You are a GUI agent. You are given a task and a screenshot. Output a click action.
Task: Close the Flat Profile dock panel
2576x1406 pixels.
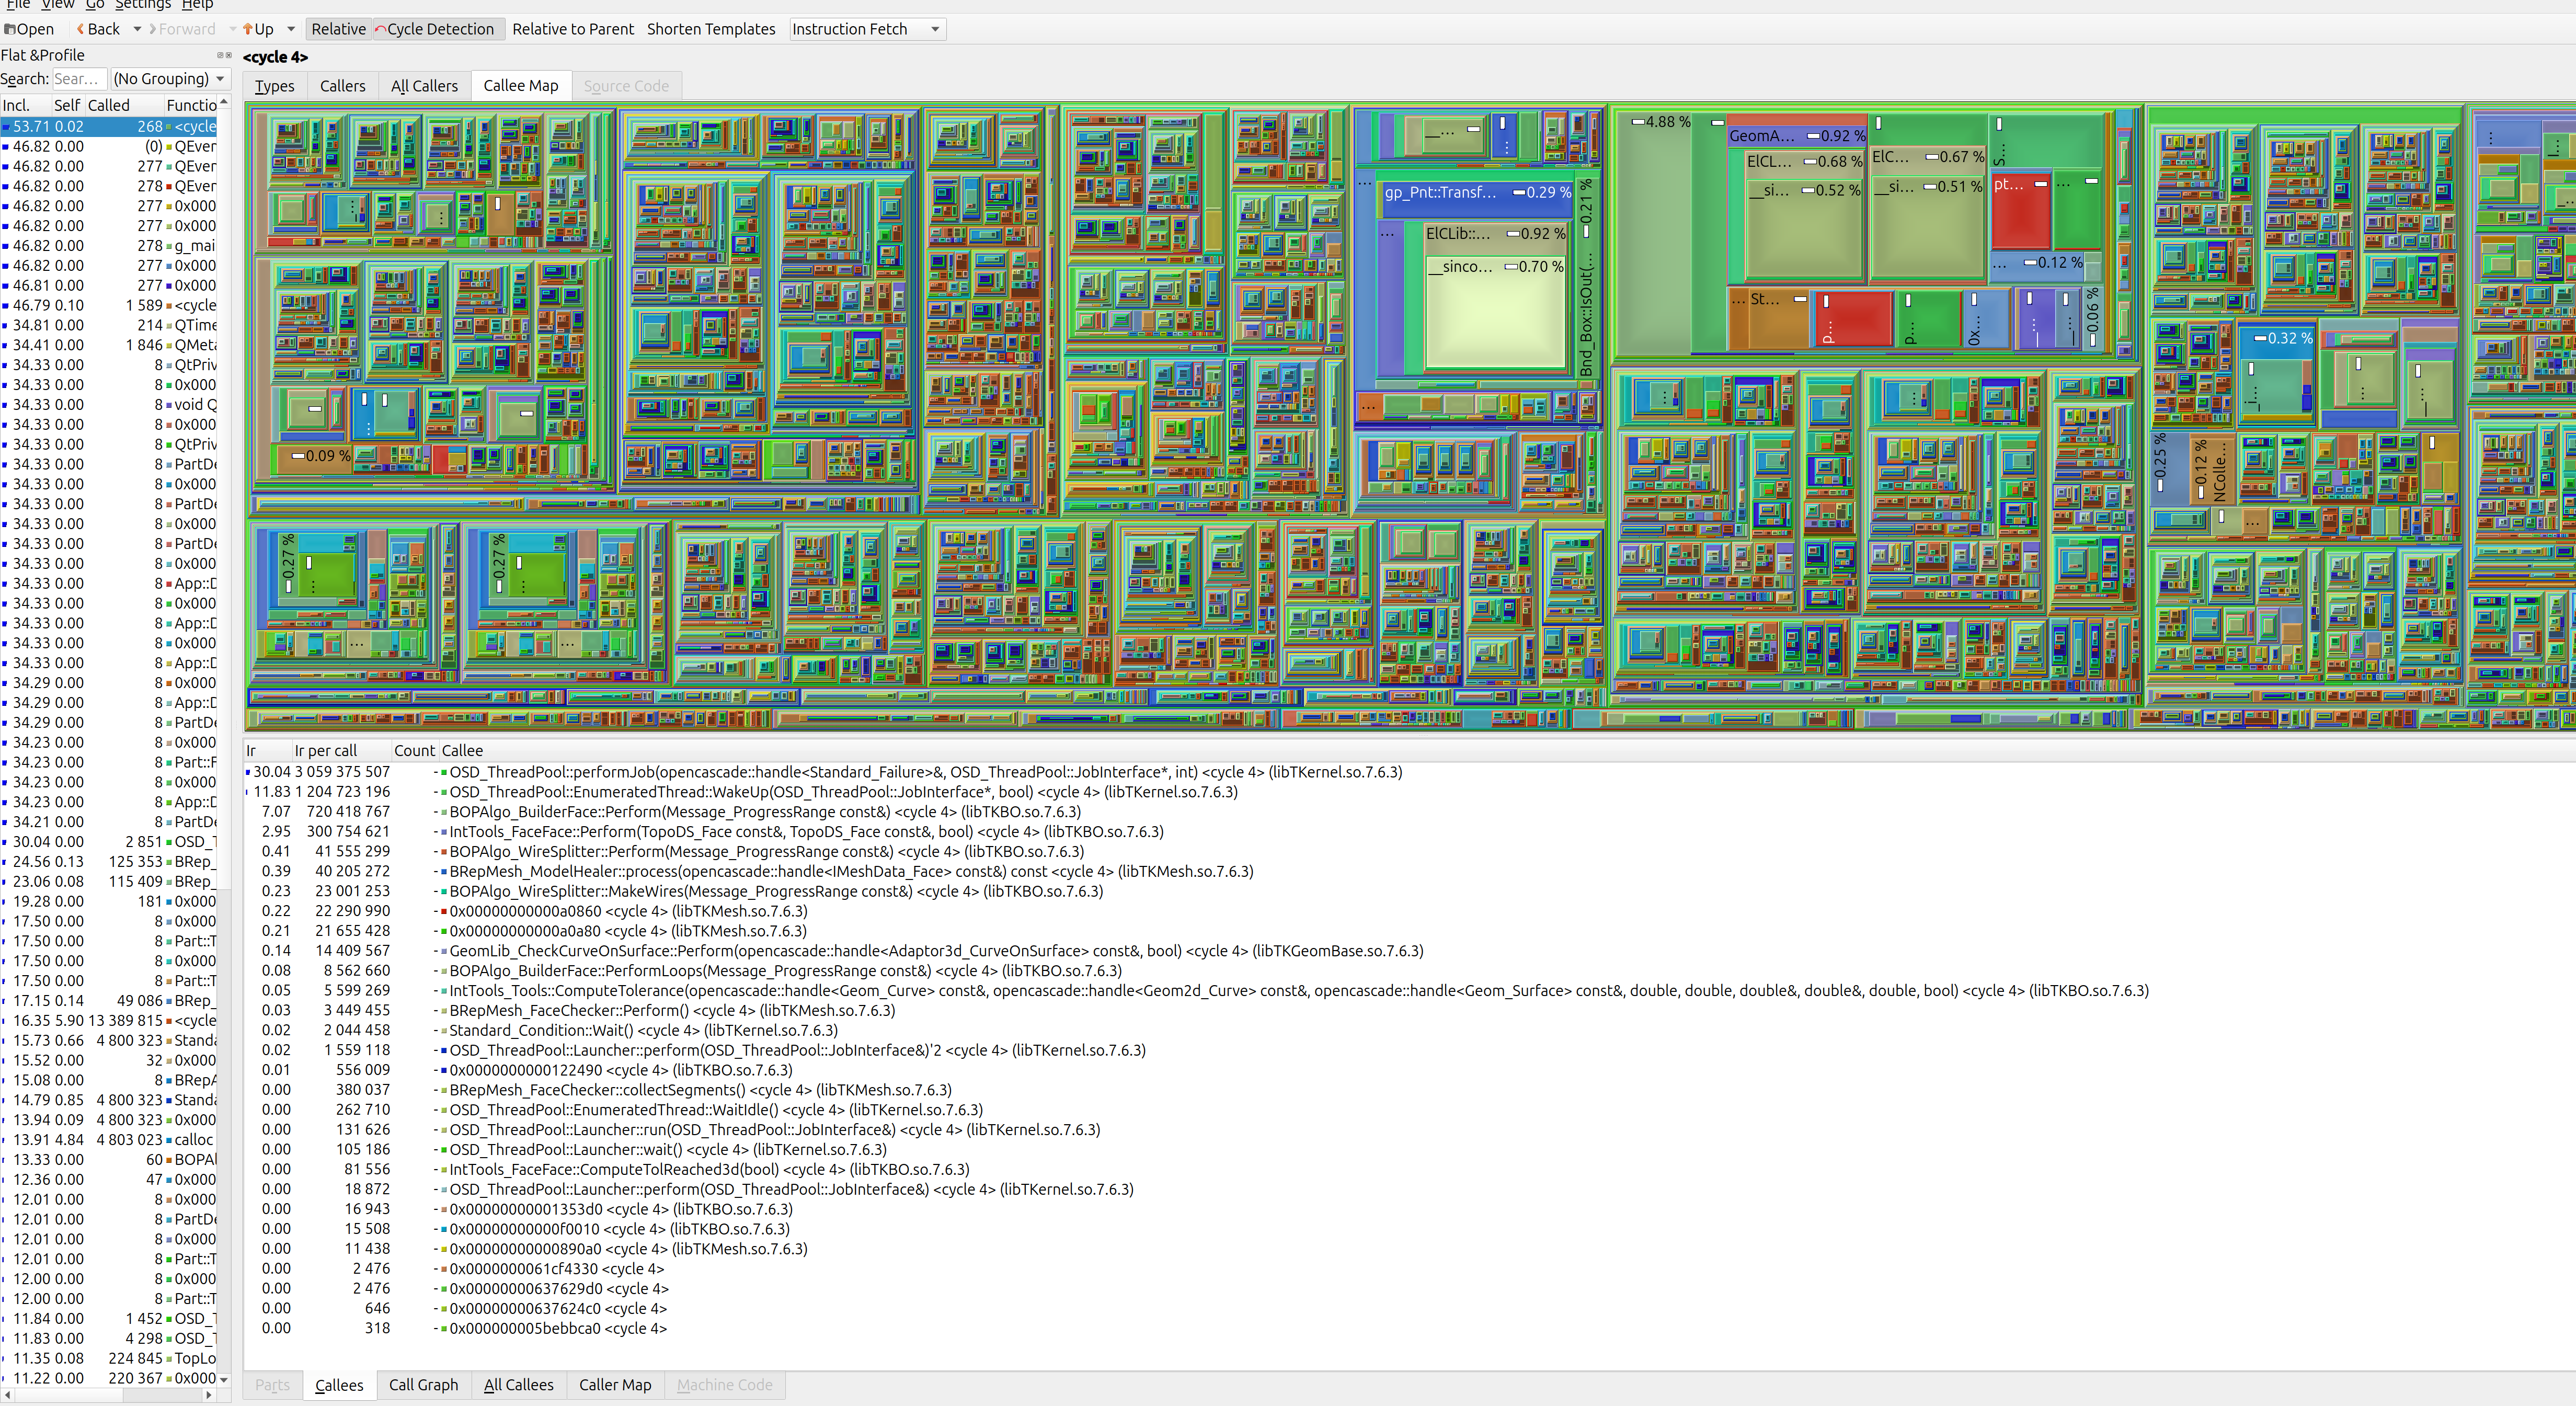click(228, 55)
